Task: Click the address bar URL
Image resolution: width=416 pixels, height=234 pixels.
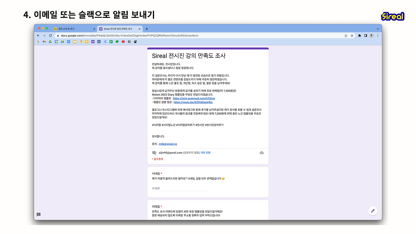Action: (x=129, y=36)
